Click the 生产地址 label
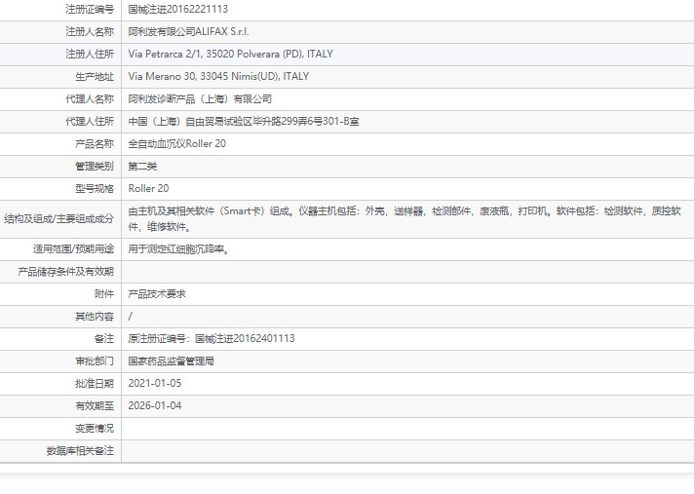This screenshot has width=694, height=494. point(95,77)
